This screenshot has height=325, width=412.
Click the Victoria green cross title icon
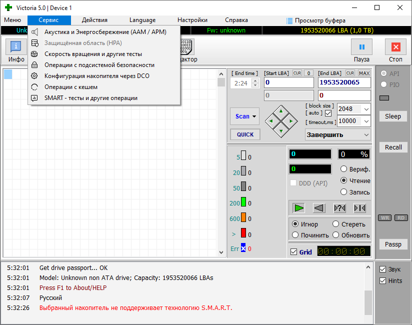click(8, 7)
